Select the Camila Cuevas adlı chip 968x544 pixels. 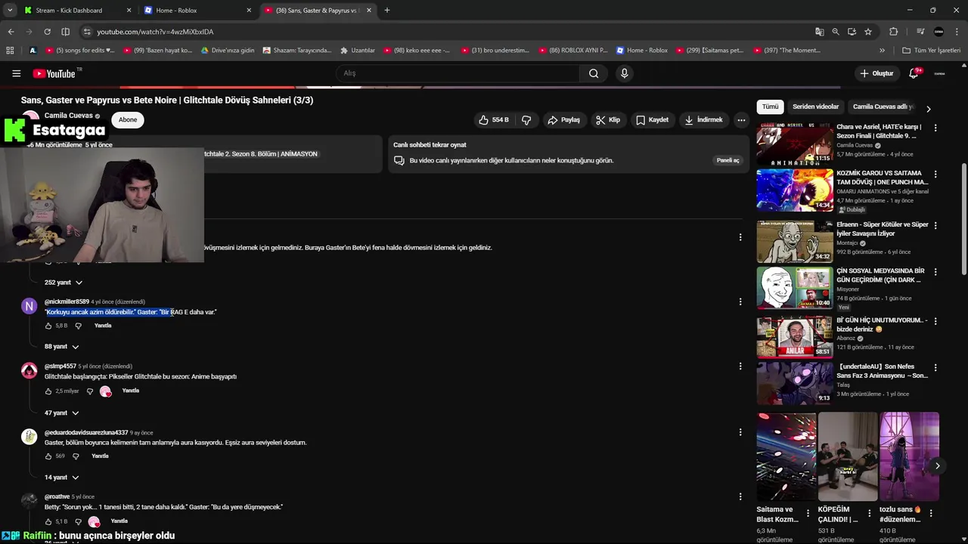pos(883,107)
